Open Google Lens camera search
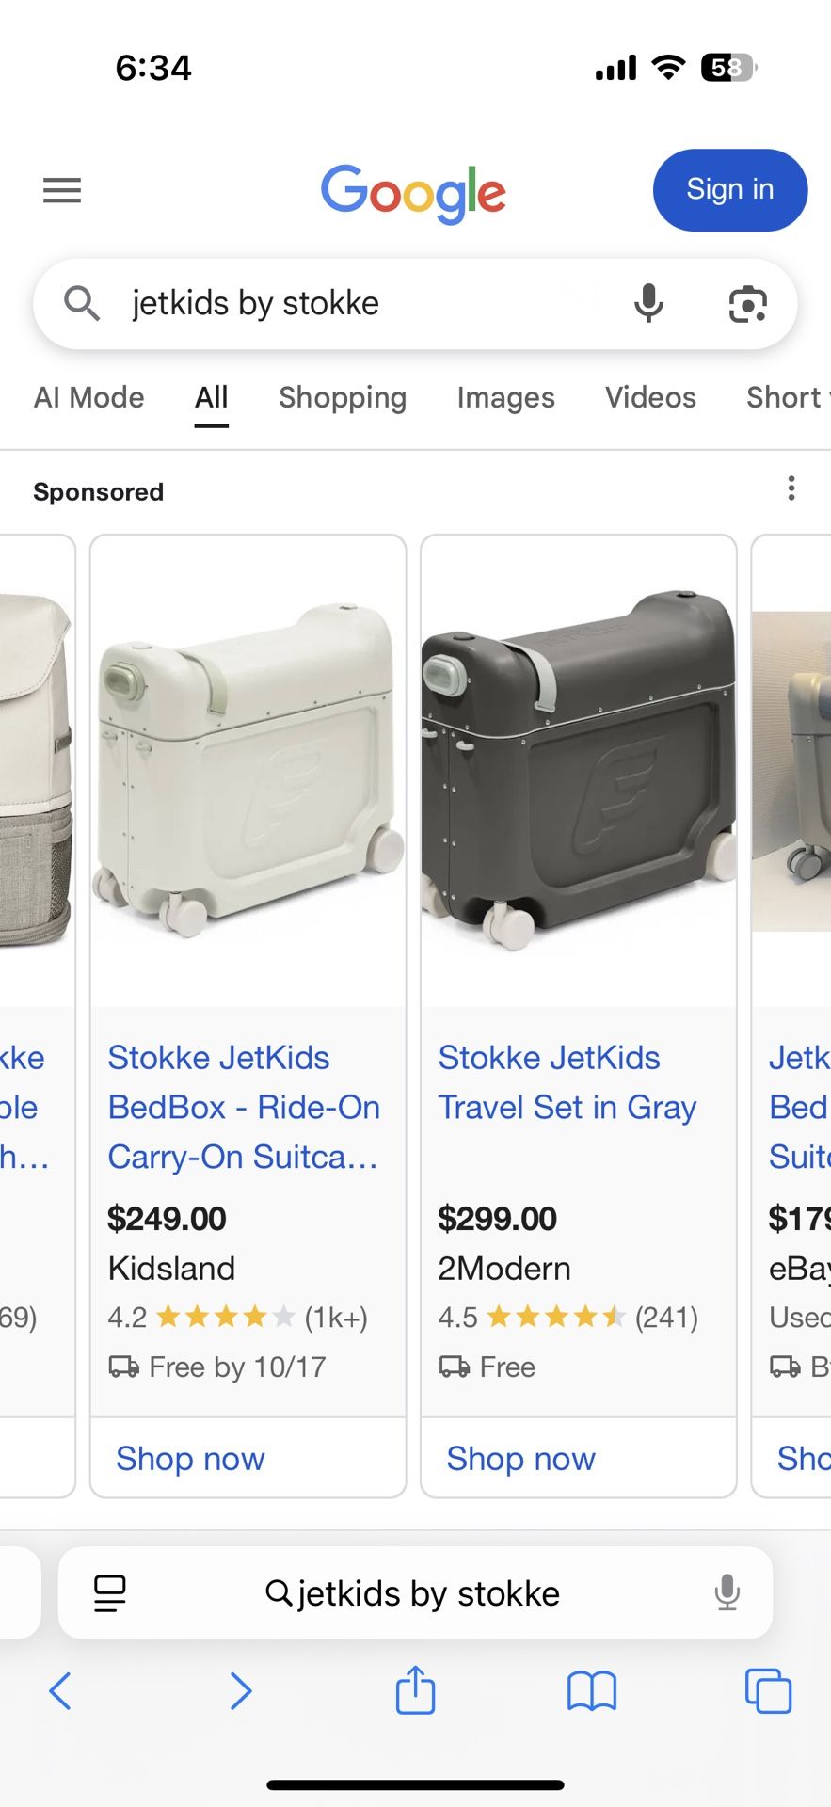The width and height of the screenshot is (831, 1807). 748,304
